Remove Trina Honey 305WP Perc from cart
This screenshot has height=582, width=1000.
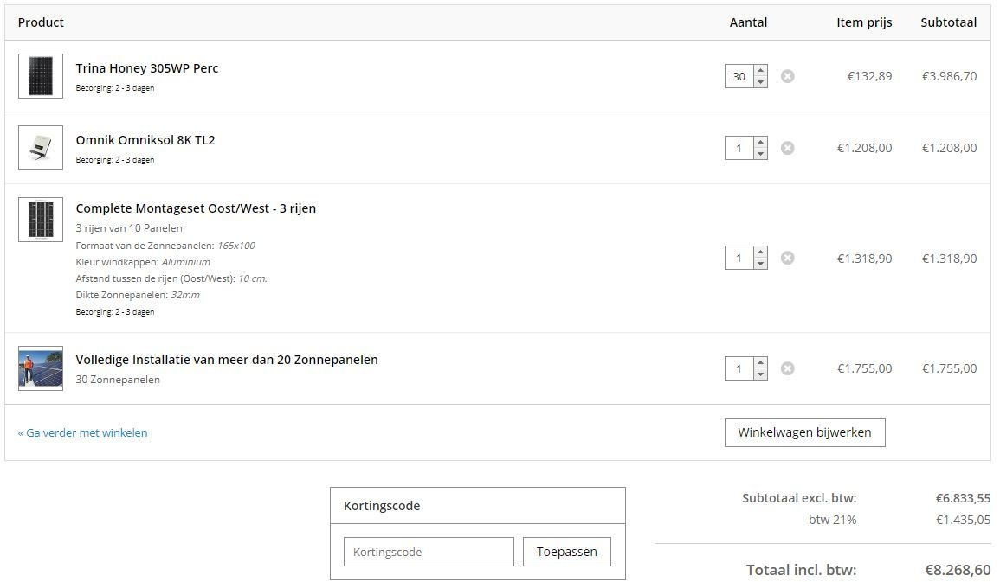click(x=787, y=76)
